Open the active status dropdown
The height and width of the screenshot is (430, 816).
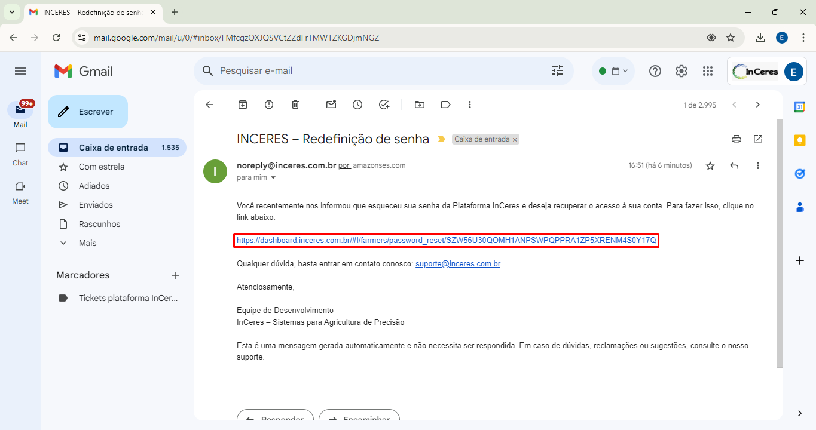(x=613, y=71)
